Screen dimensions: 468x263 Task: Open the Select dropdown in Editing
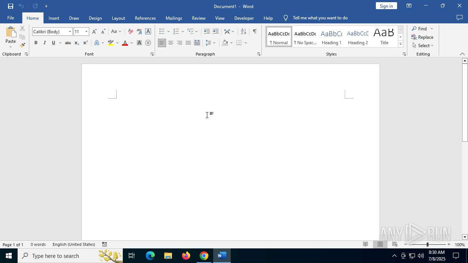(x=423, y=46)
